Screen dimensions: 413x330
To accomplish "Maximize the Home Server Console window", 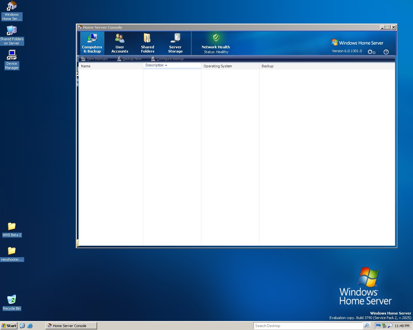I will point(388,27).
